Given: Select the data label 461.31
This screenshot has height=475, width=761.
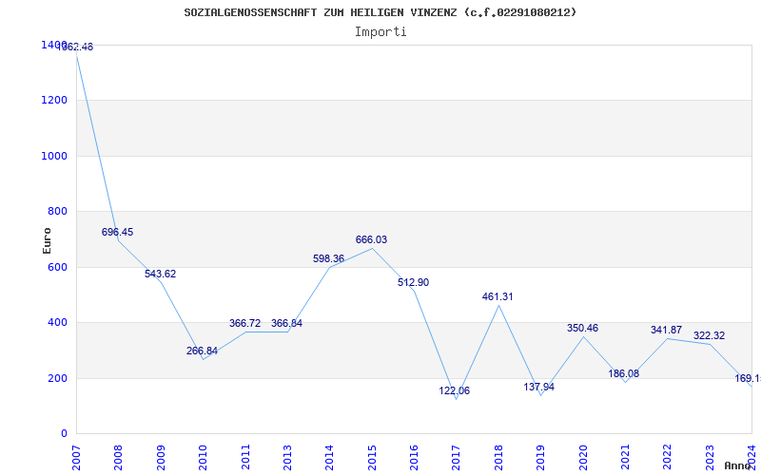Looking at the screenshot, I should pyautogui.click(x=498, y=296).
